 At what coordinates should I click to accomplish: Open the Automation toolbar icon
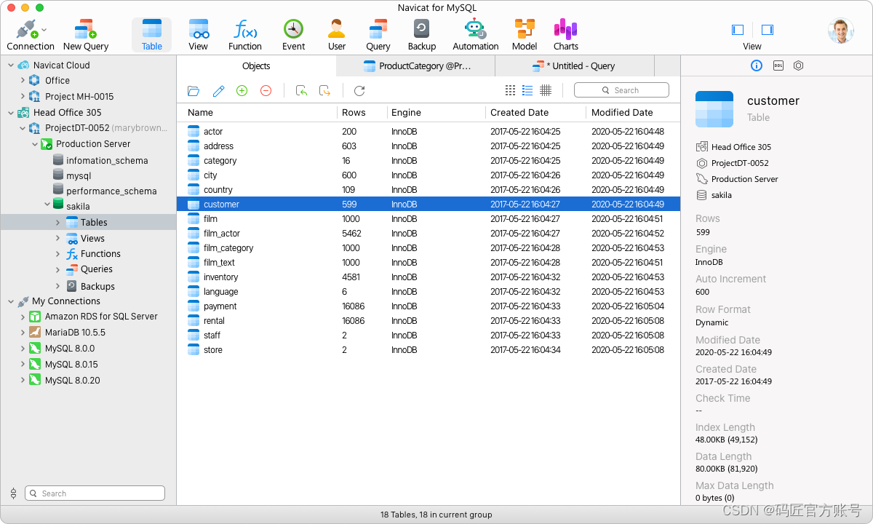click(x=476, y=34)
